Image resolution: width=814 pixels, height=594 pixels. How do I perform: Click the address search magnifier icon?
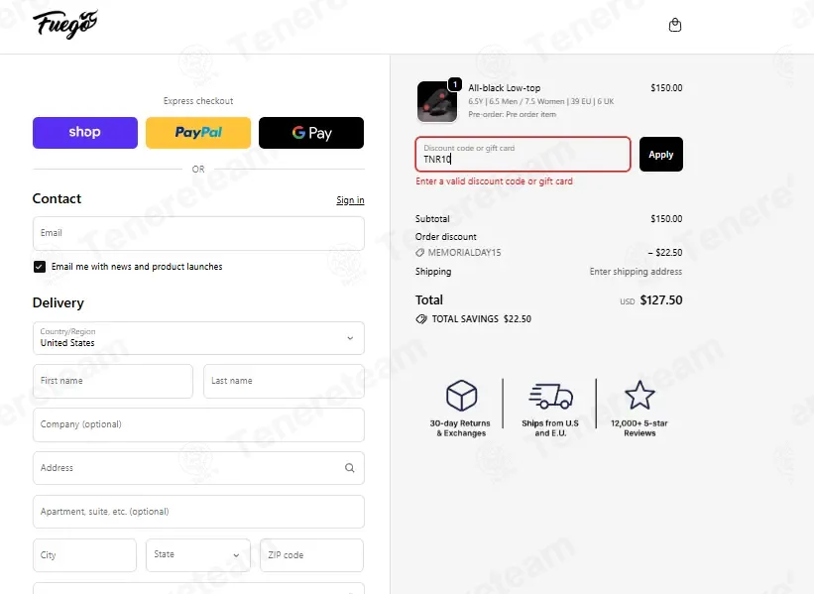[x=350, y=468]
